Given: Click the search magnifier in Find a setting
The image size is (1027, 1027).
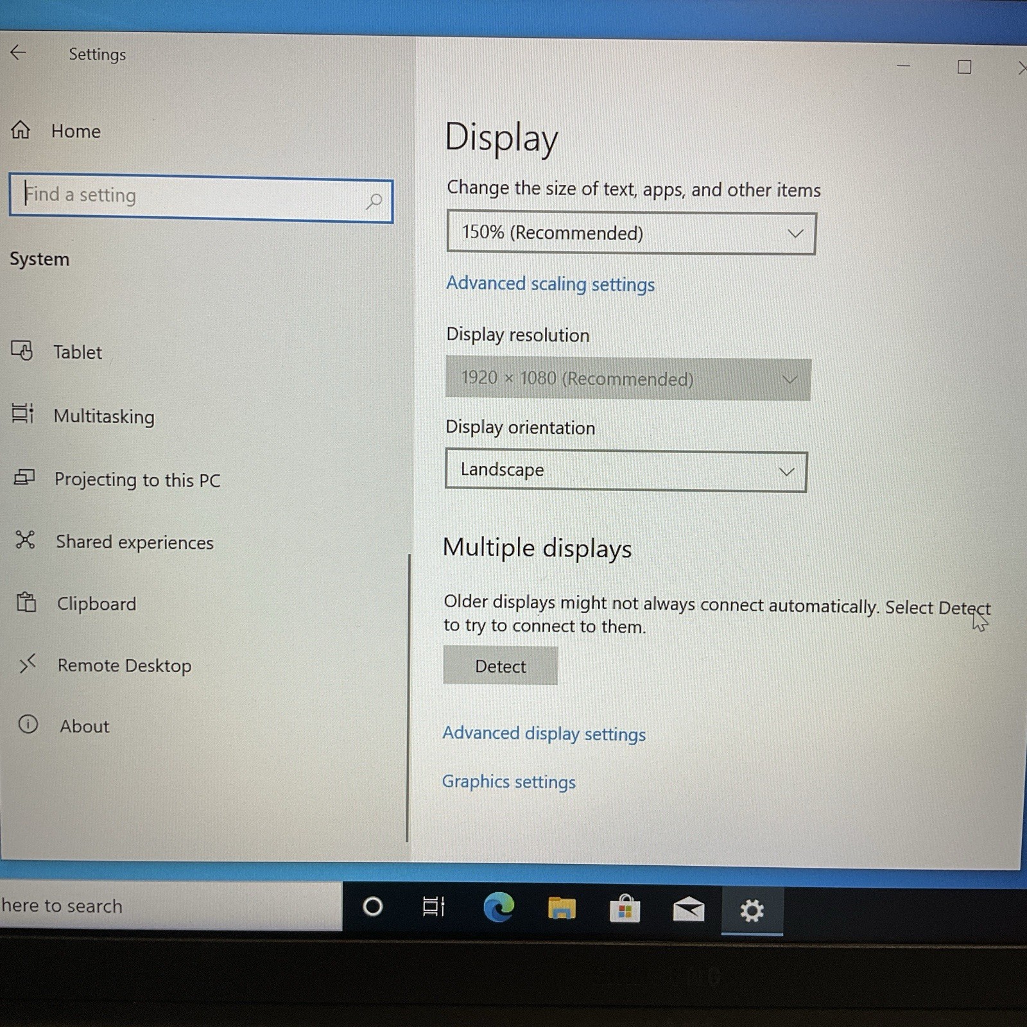Looking at the screenshot, I should tap(374, 202).
